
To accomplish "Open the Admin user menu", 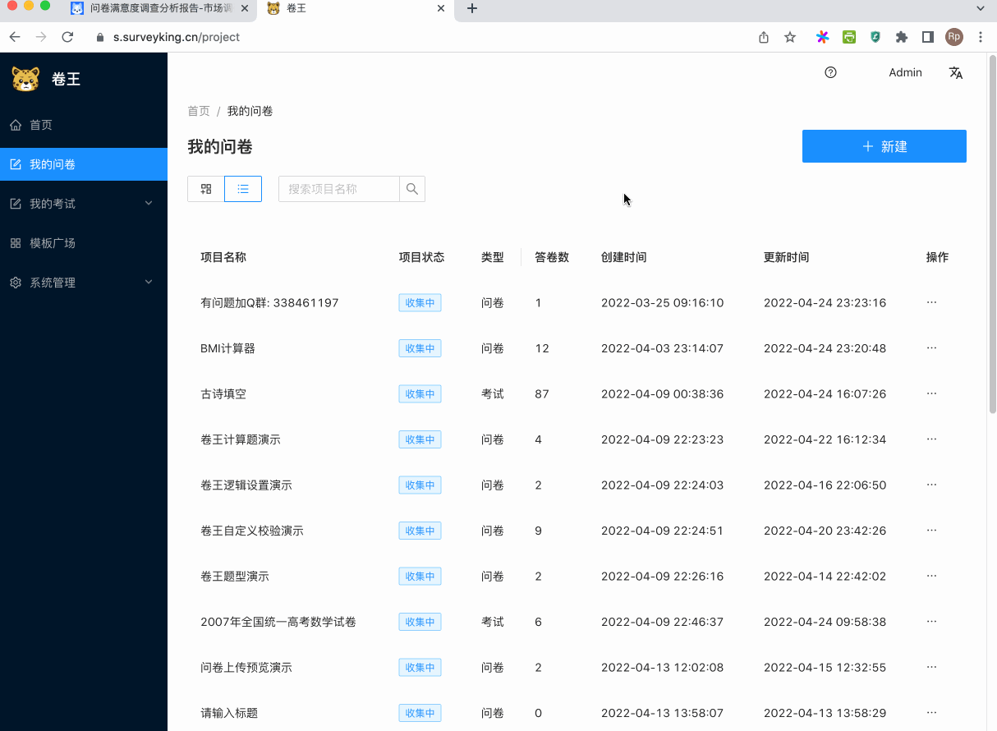I will coord(905,72).
